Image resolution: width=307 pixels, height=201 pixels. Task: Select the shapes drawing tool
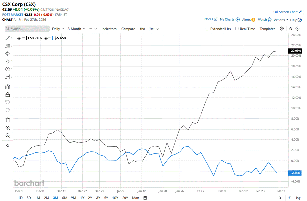[x=8, y=54]
